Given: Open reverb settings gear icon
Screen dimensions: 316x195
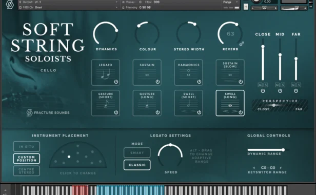Looking at the screenshot, I should tap(242, 44).
